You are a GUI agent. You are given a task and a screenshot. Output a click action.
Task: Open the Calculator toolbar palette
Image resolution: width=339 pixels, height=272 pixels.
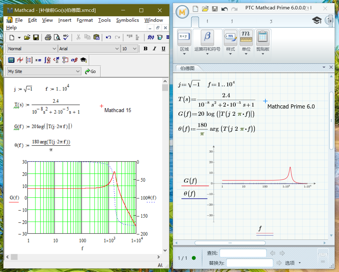pos(11,60)
